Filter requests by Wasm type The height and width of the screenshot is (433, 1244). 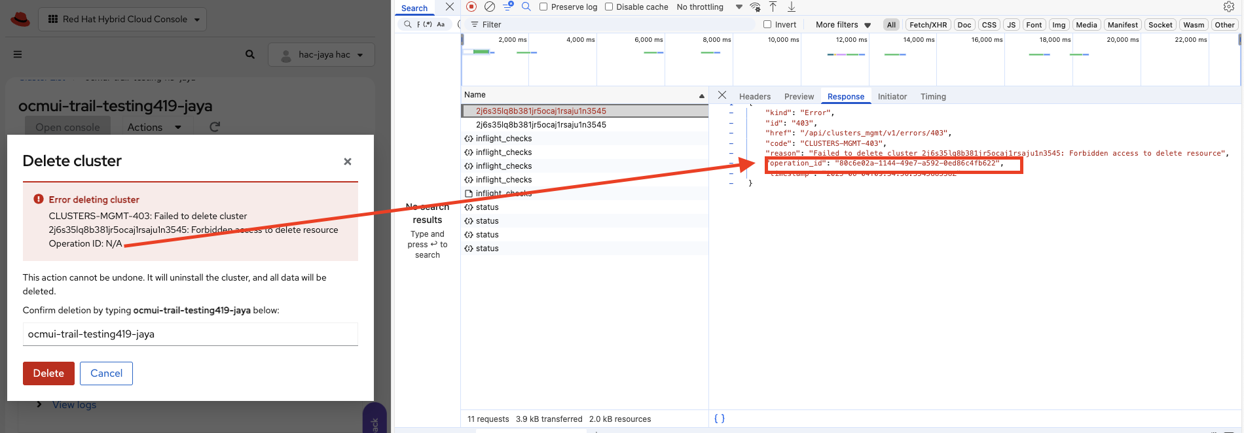click(1194, 25)
